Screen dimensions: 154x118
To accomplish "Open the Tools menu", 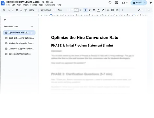I will [41, 5].
